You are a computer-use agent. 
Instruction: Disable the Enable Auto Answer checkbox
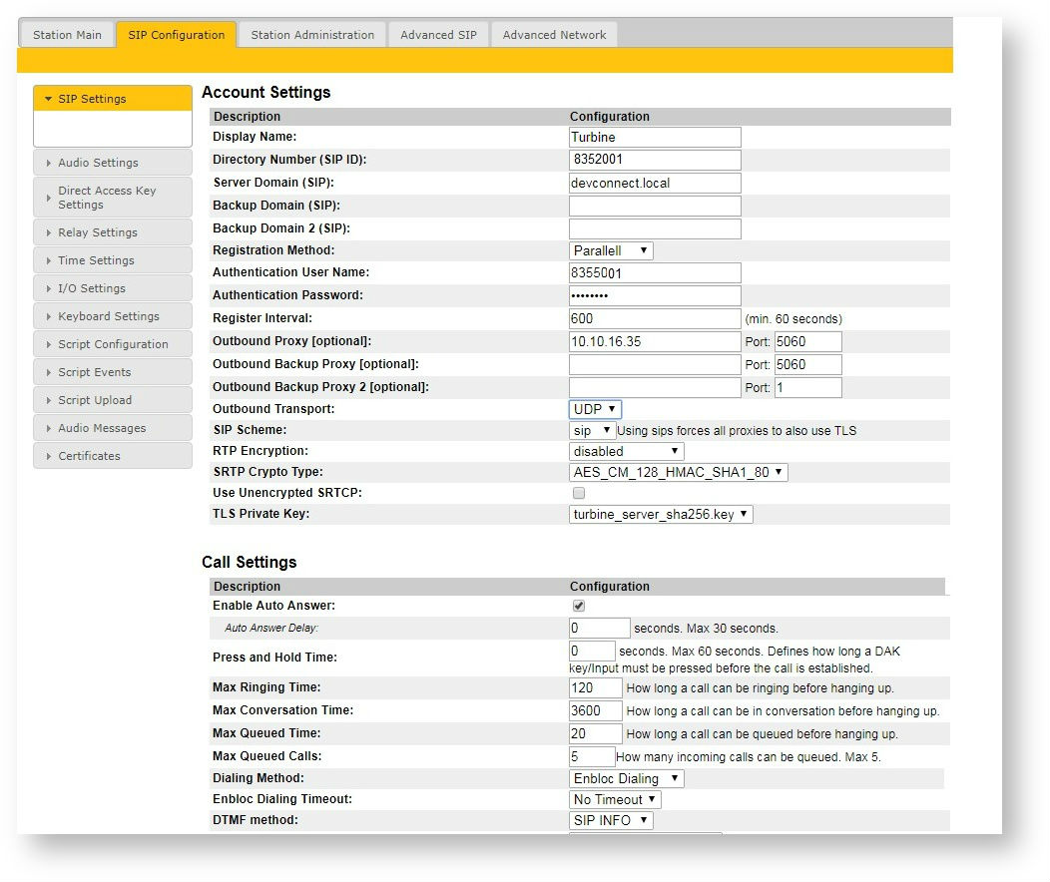(x=577, y=605)
